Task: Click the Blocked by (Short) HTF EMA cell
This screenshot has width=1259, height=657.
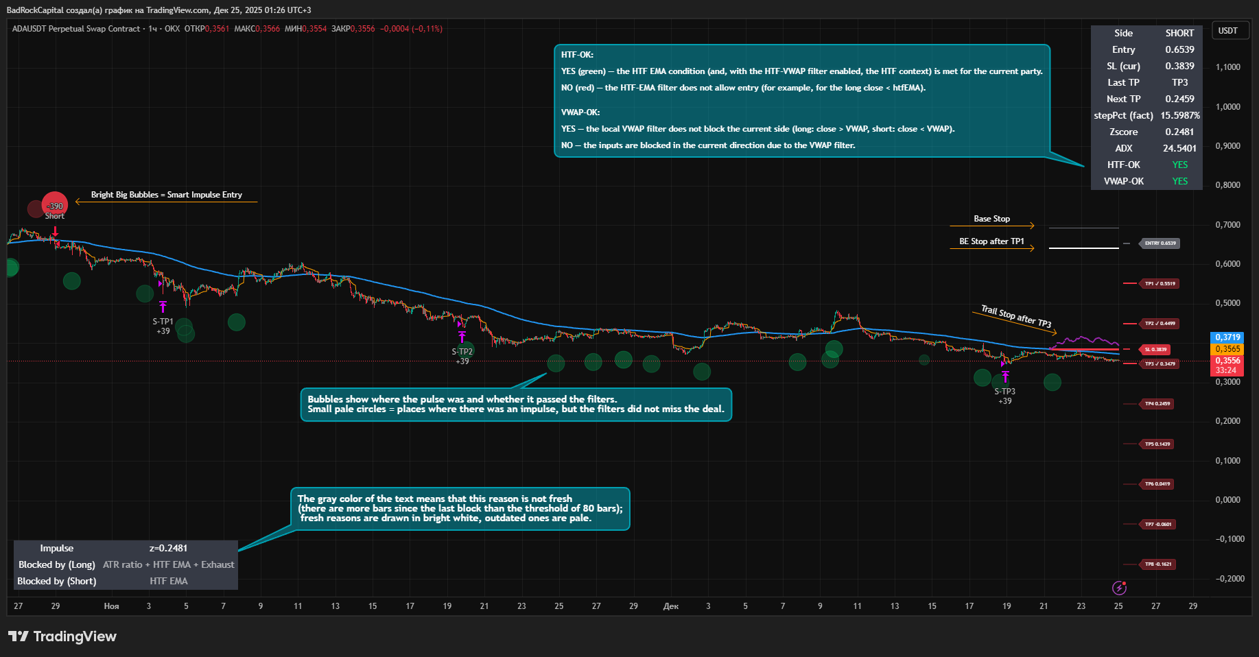Action: (169, 581)
